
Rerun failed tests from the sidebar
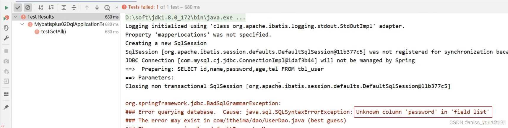6,18
